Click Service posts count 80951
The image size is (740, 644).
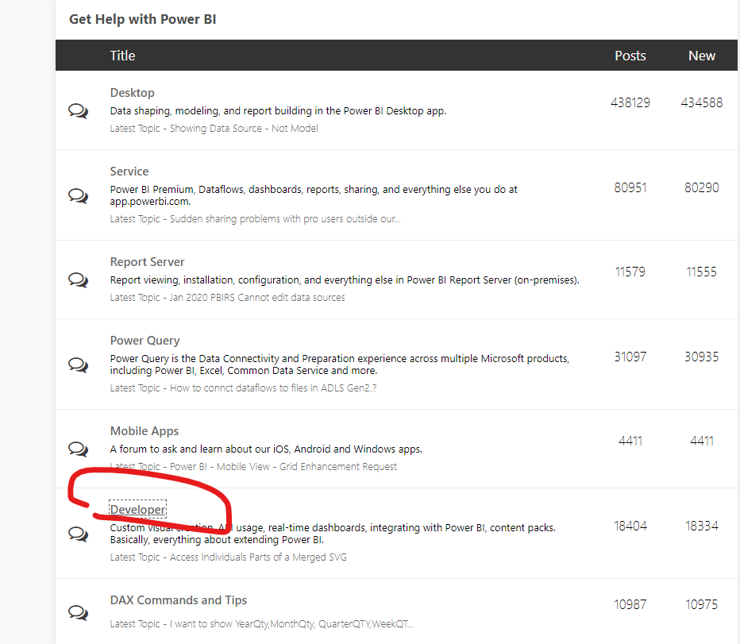click(630, 187)
